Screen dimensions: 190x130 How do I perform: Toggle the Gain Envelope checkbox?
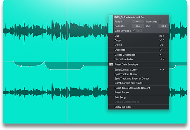[134, 30]
